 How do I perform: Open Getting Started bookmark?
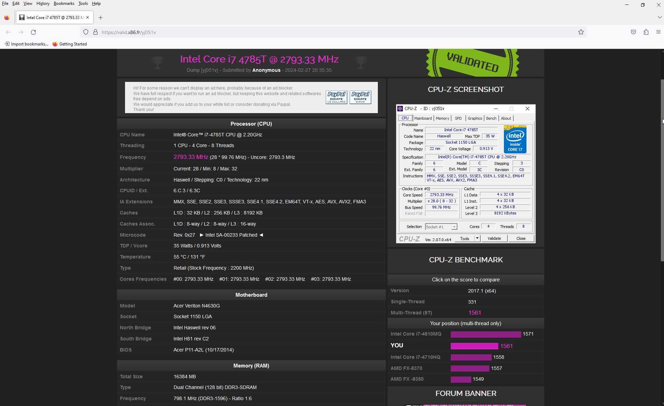(70, 44)
